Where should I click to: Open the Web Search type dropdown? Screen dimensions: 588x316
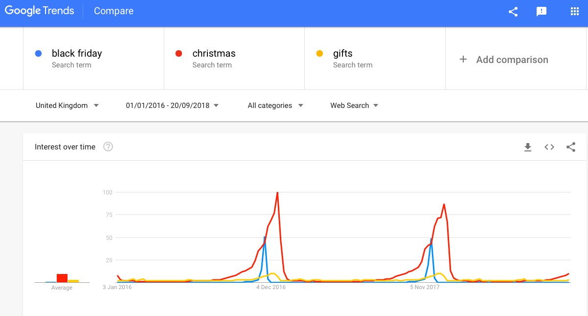(354, 105)
